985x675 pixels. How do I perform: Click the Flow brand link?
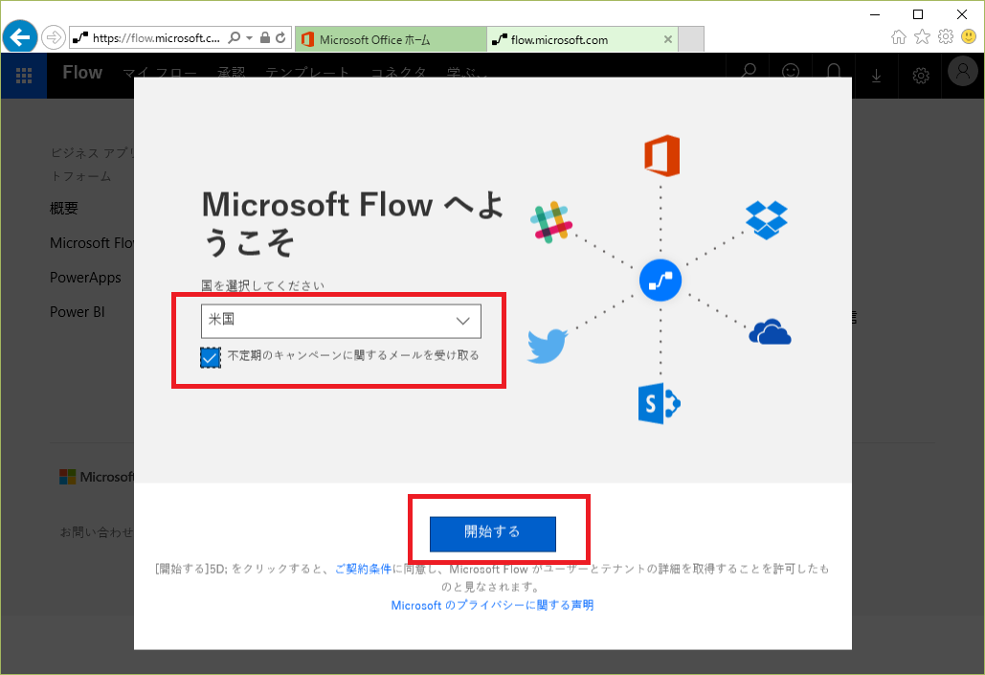click(82, 73)
